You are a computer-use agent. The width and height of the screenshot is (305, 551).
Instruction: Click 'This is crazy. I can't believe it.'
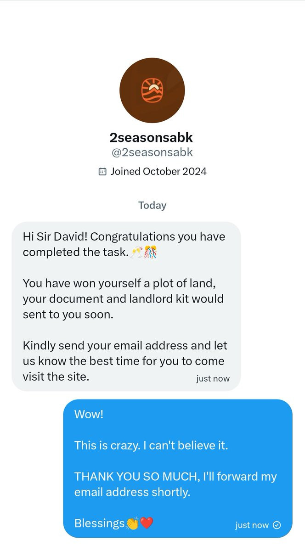tap(151, 445)
